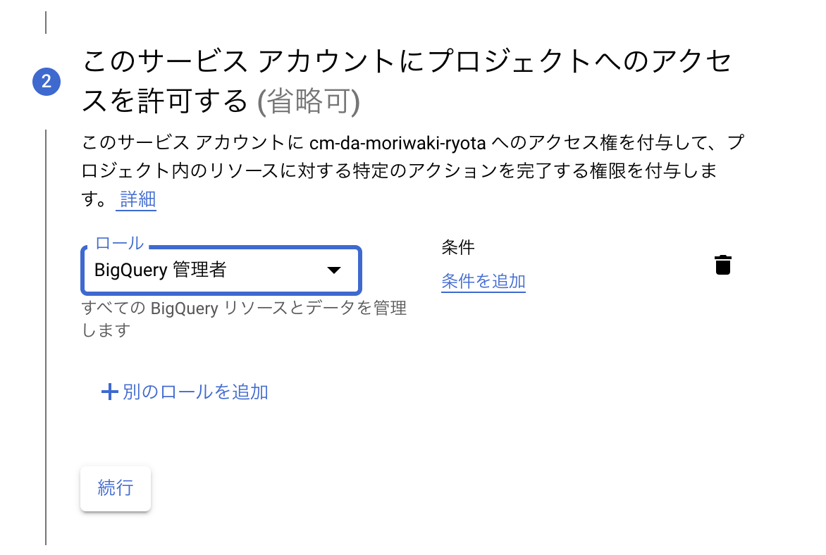Select the BigQuery 管理者 combo box field
The height and width of the screenshot is (555, 826).
[211, 270]
